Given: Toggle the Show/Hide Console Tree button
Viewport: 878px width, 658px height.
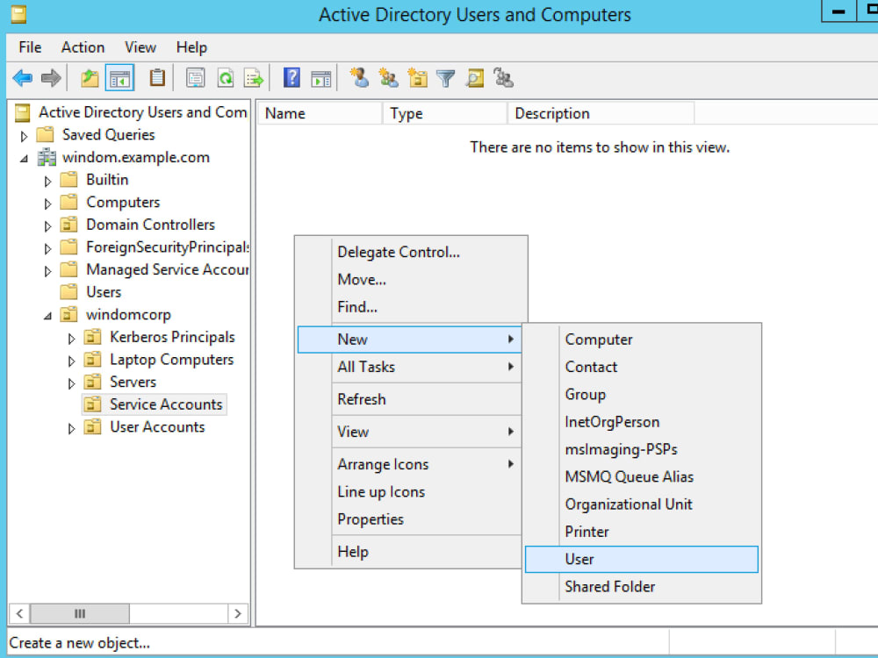Looking at the screenshot, I should [120, 77].
